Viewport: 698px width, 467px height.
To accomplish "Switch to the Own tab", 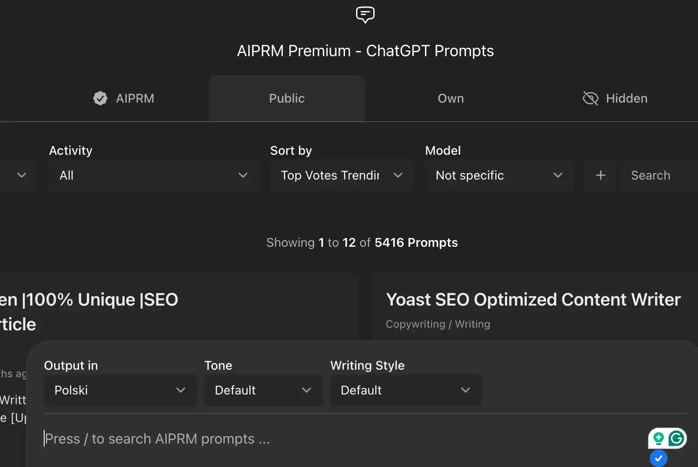I will 451,98.
